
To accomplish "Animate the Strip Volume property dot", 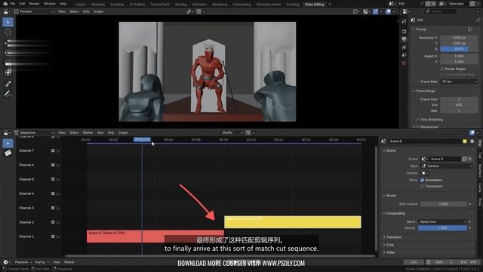I will coord(469,204).
